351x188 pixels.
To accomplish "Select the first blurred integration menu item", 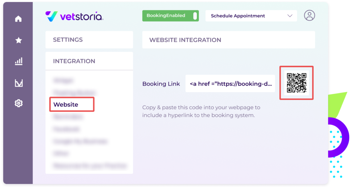I will coord(63,80).
